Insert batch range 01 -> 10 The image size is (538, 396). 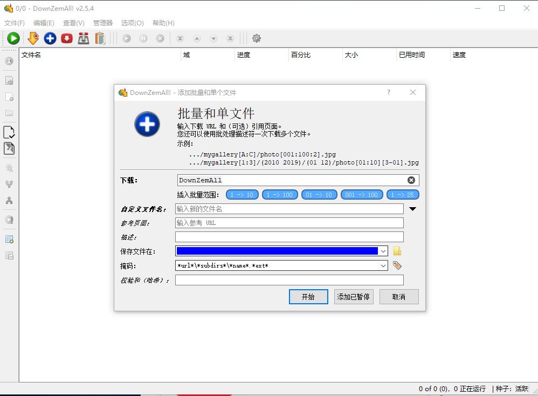pyautogui.click(x=319, y=195)
